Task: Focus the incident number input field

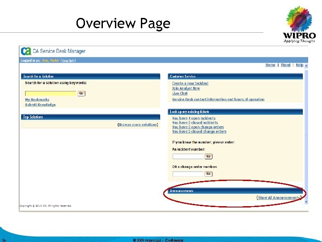Action: pyautogui.click(x=188, y=156)
